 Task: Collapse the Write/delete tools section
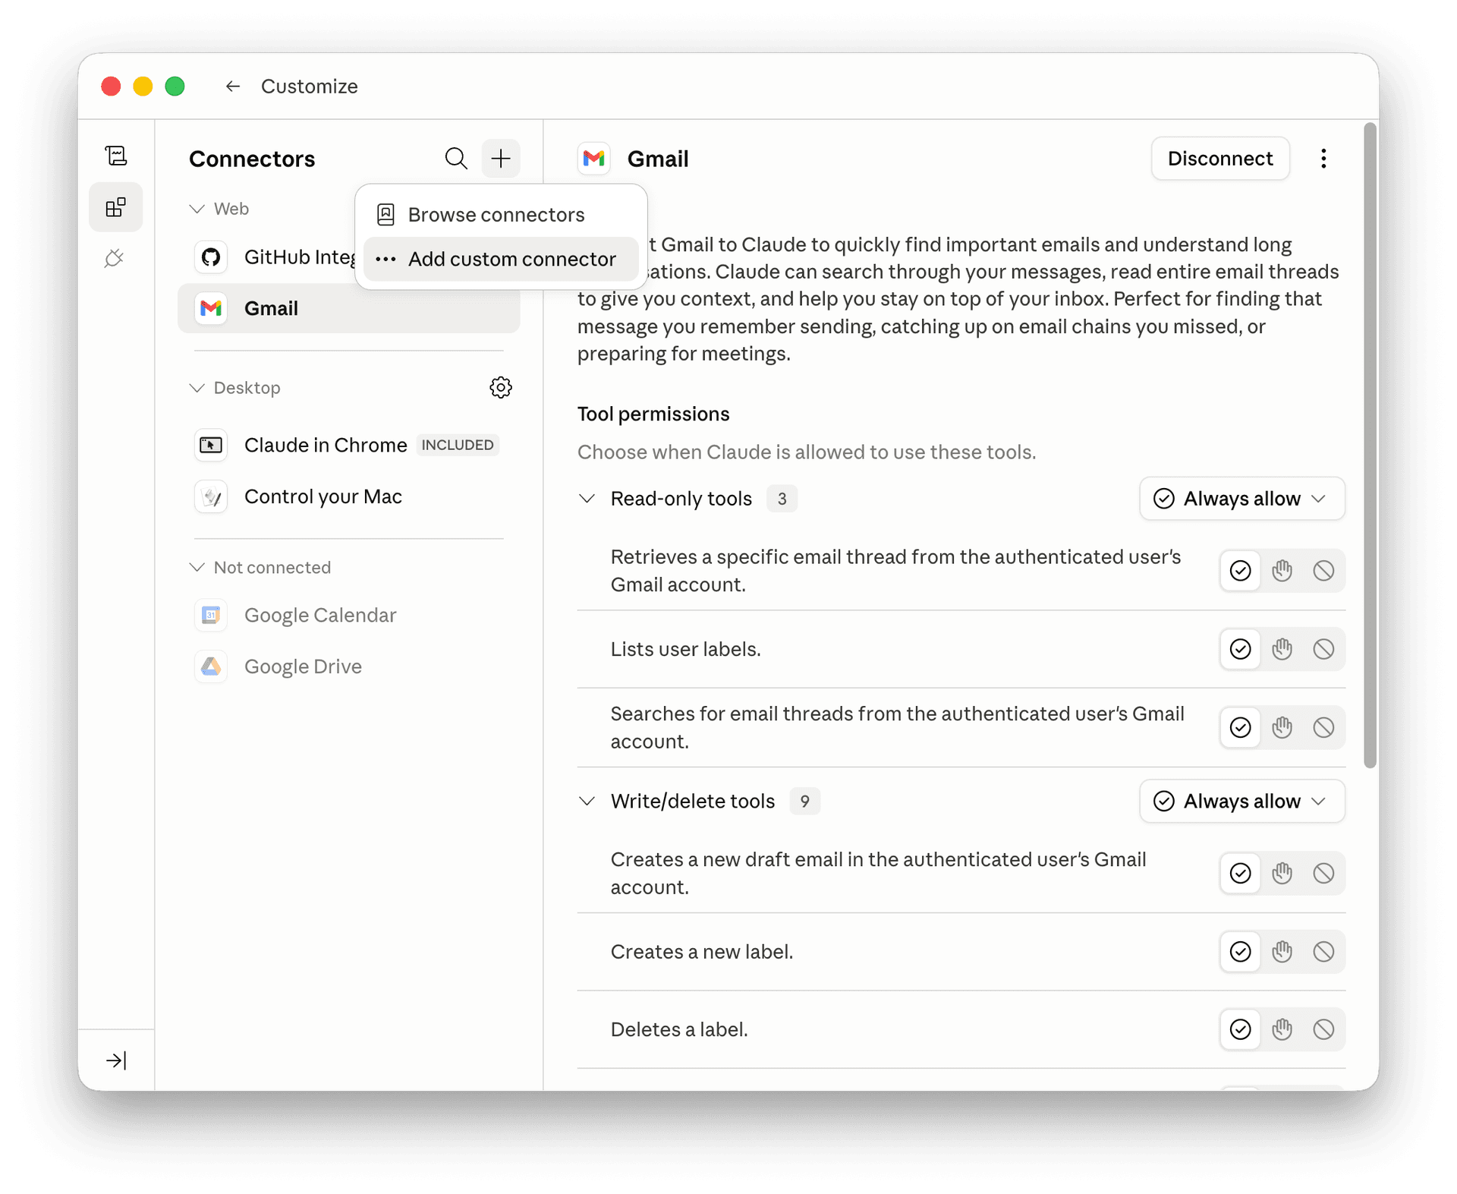pyautogui.click(x=587, y=801)
